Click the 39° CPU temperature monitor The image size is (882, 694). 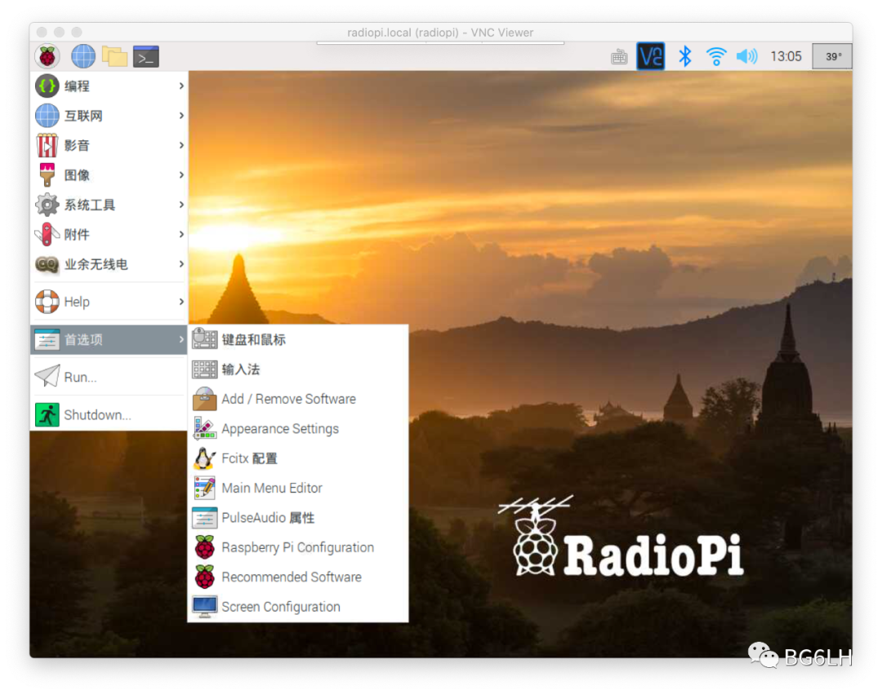[832, 56]
